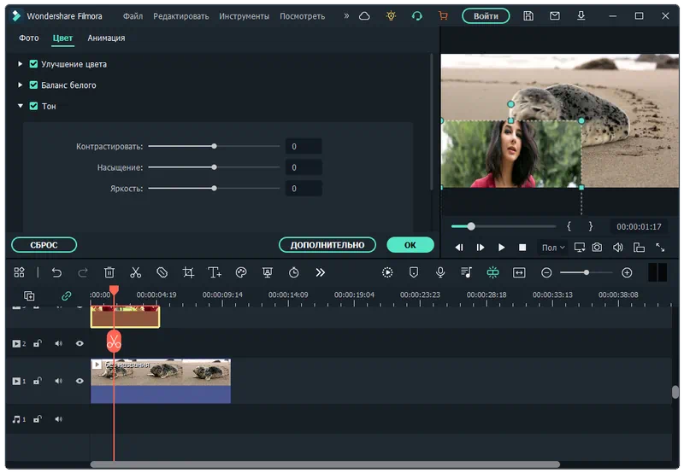This screenshot has height=473, width=684.
Task: Open the color palette tool
Action: tap(241, 272)
